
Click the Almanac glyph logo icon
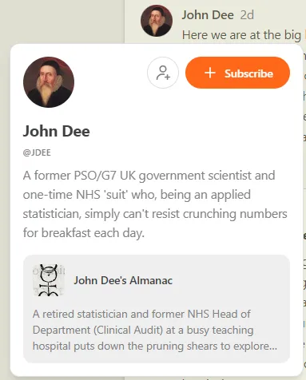tap(49, 280)
